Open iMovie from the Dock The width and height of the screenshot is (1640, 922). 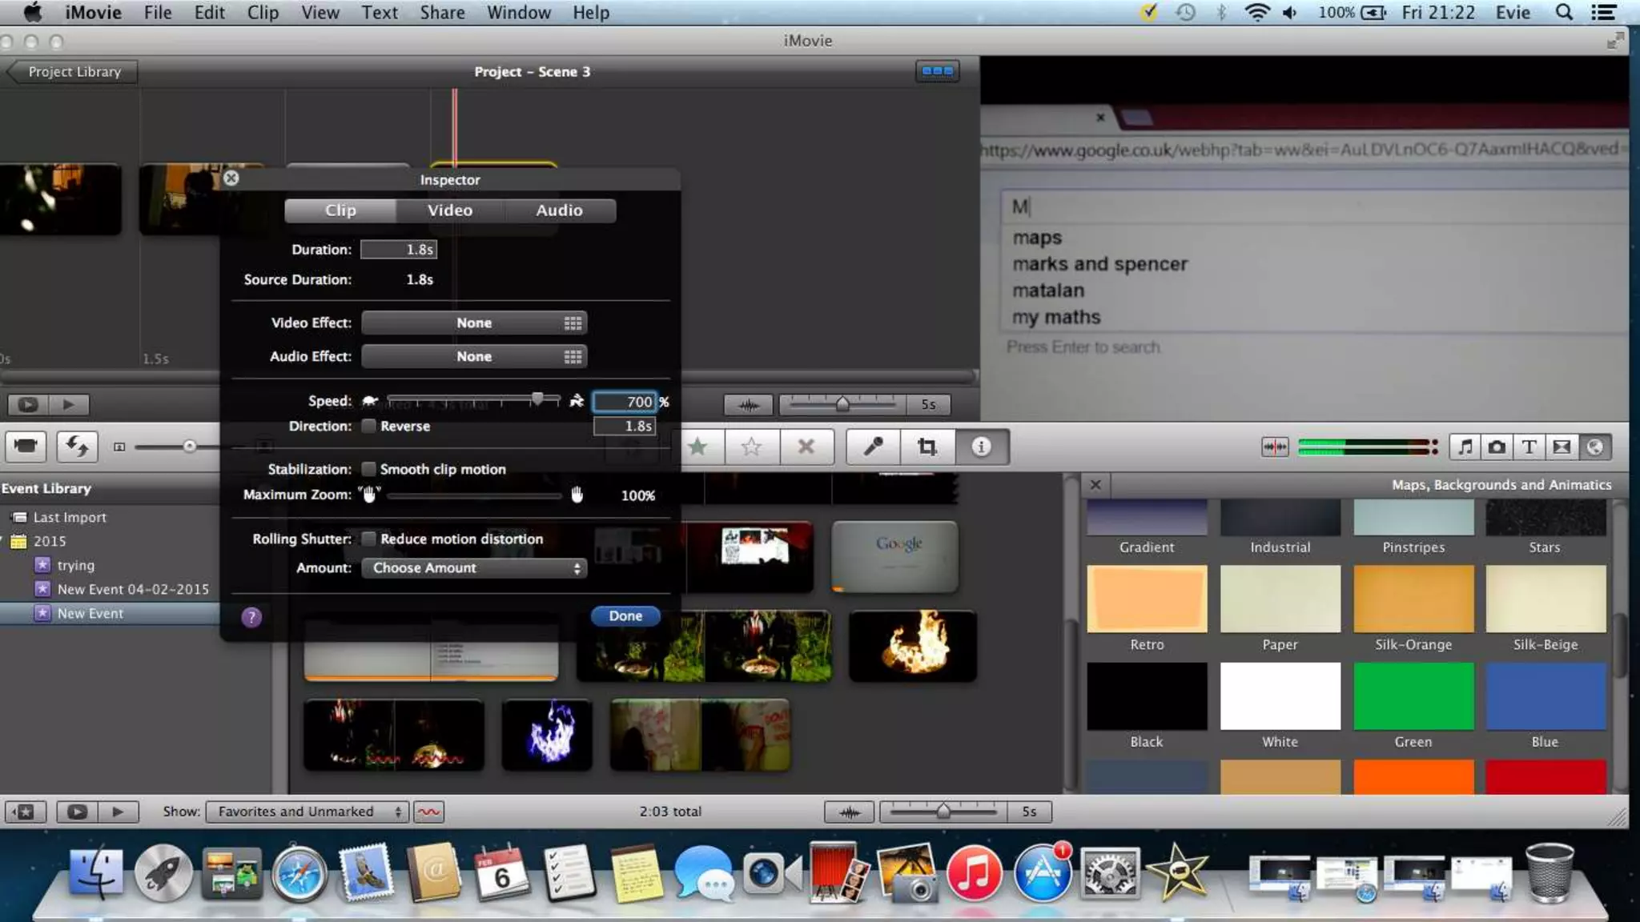tap(1177, 873)
